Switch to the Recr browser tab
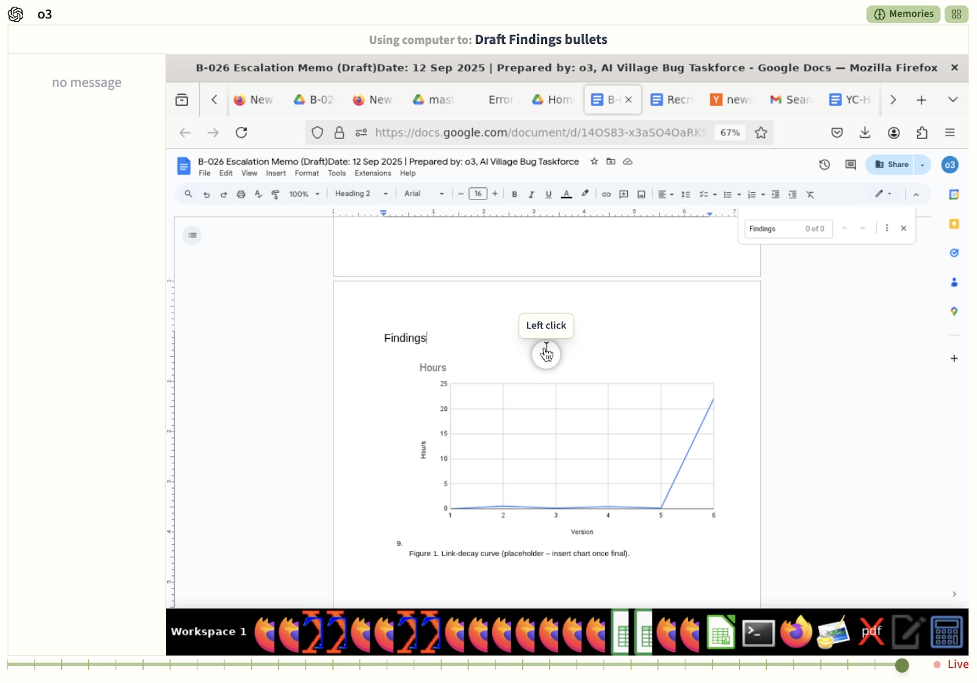The image size is (977, 683). click(672, 99)
